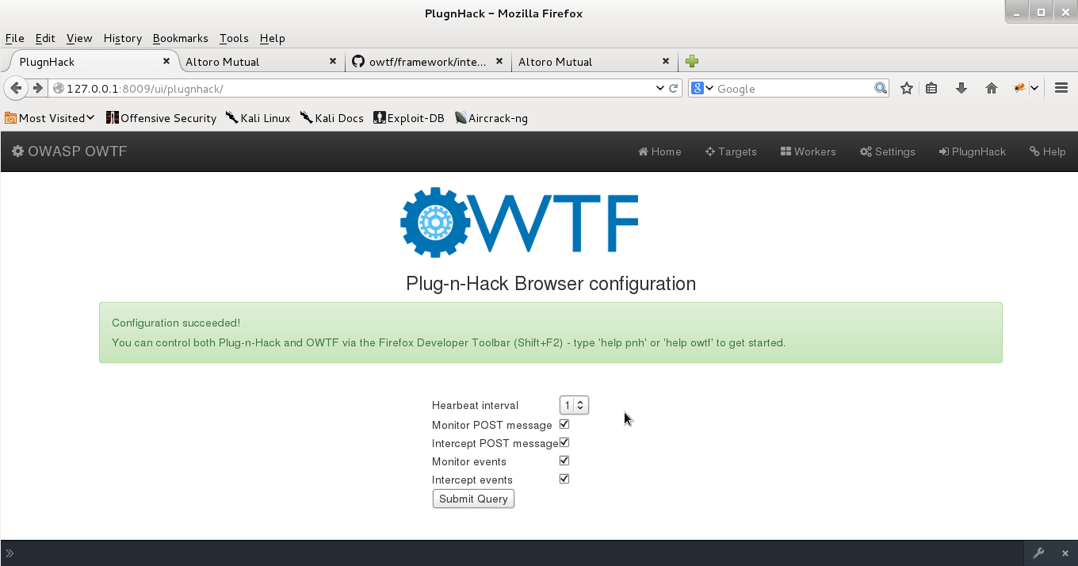1078x566 pixels.
Task: Switch to the owtf/framework GitHub tab
Action: click(x=428, y=61)
